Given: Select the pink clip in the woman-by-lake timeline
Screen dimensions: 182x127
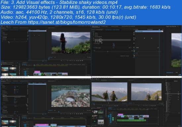Looking at the screenshot, I should tap(37, 72).
